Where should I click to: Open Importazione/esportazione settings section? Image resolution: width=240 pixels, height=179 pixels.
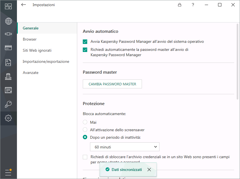pyautogui.click(x=46, y=61)
